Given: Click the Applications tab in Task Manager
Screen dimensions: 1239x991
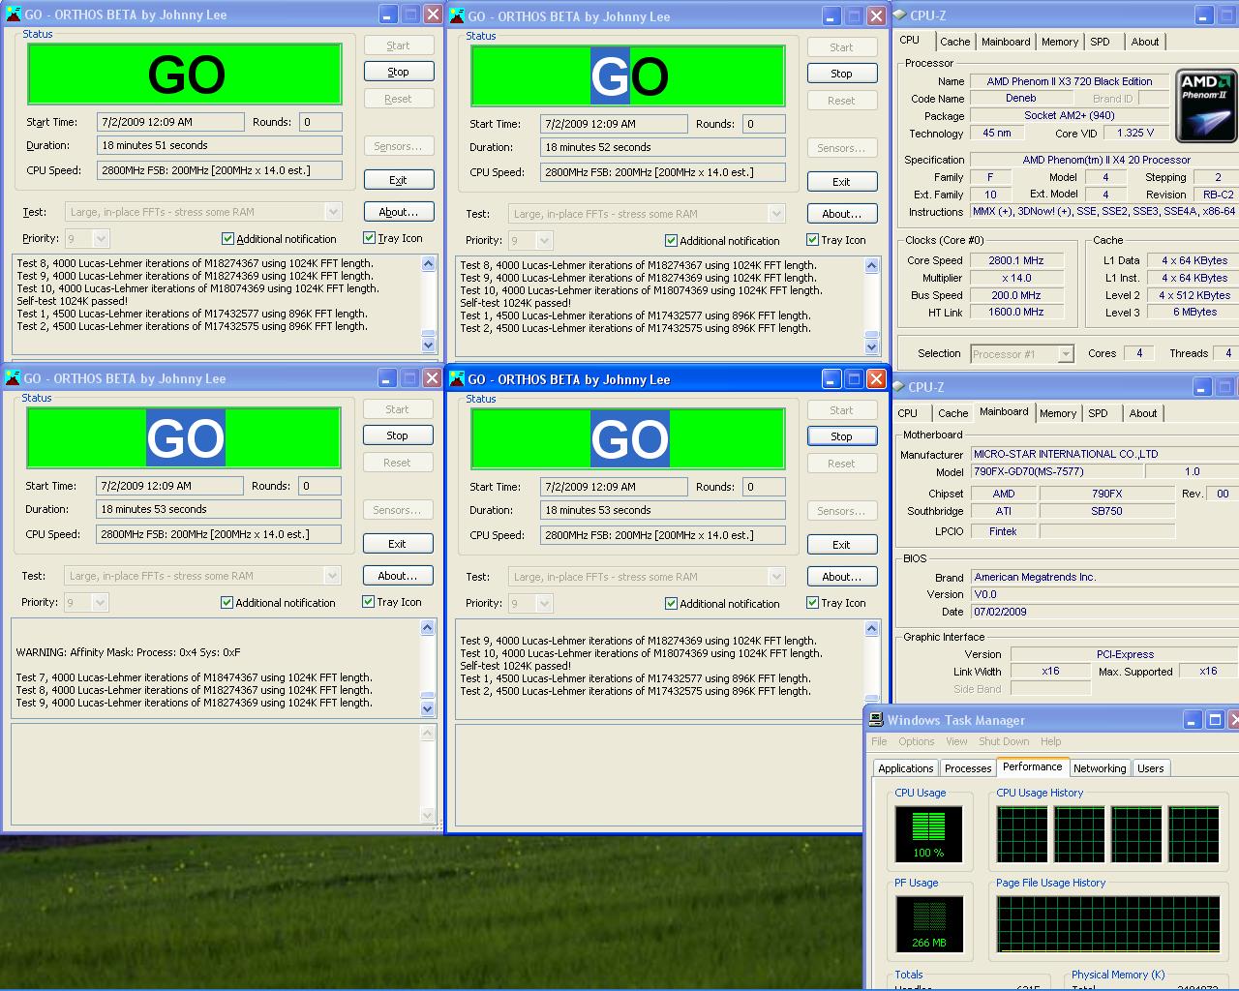Looking at the screenshot, I should pos(905,768).
